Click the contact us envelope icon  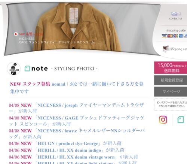tap(176, 13)
